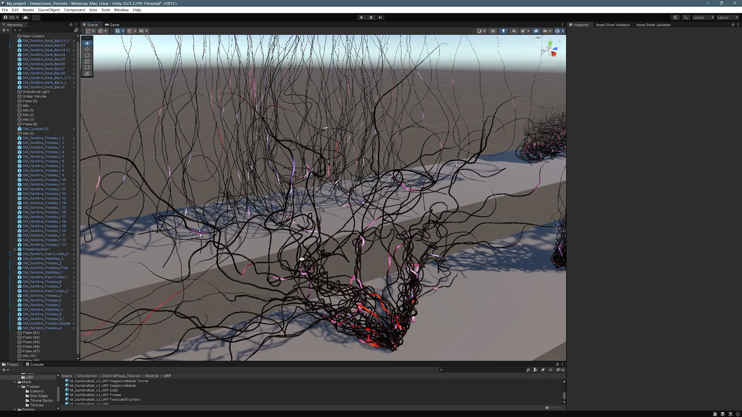Select Directional Light in Hierarchy
Image resolution: width=742 pixels, height=417 pixels.
click(36, 91)
